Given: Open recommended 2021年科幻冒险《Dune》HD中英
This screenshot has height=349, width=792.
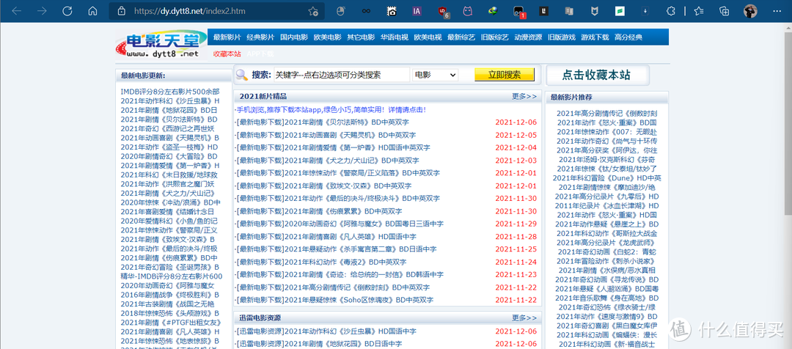Looking at the screenshot, I should click(x=606, y=177).
